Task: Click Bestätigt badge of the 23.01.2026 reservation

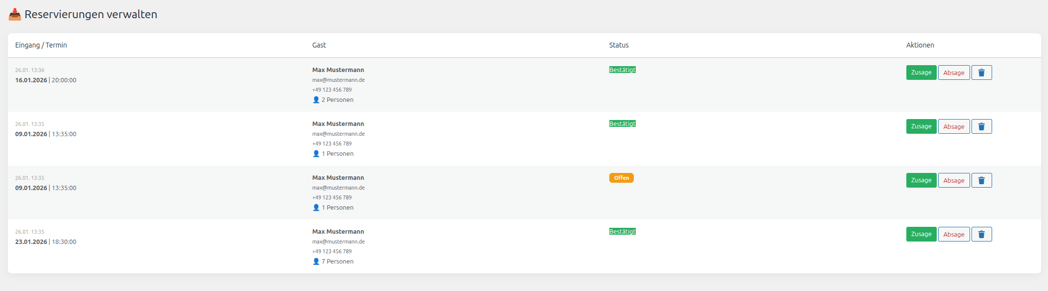Action: [622, 232]
